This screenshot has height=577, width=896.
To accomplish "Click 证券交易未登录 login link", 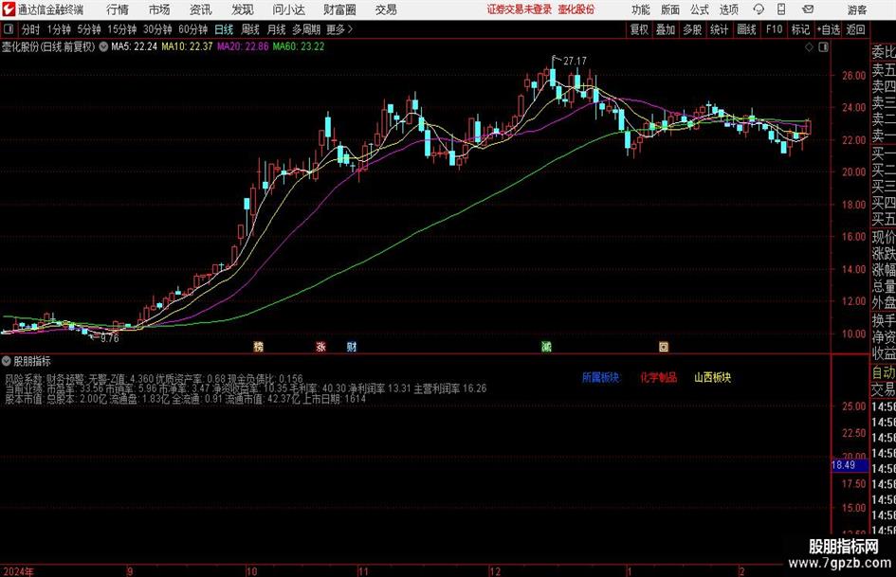I will pos(520,9).
